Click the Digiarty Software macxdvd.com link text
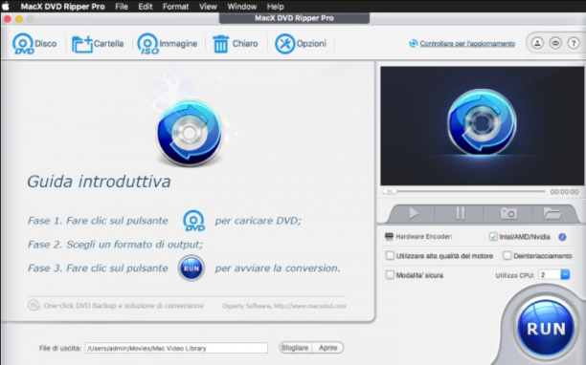This screenshot has width=586, height=365. 284,306
